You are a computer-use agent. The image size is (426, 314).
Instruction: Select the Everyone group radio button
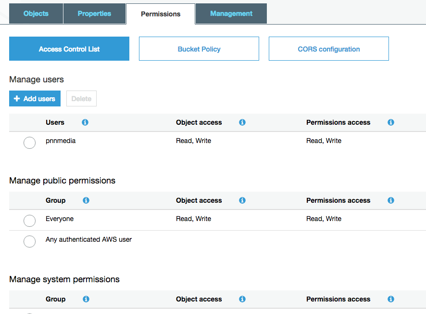(29, 221)
